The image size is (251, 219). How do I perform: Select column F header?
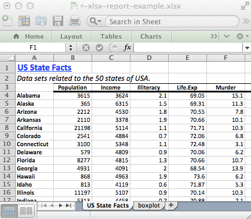225,58
